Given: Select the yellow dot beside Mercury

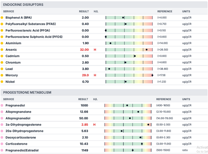Looking at the screenshot, I should pyautogui.click(x=2, y=75).
